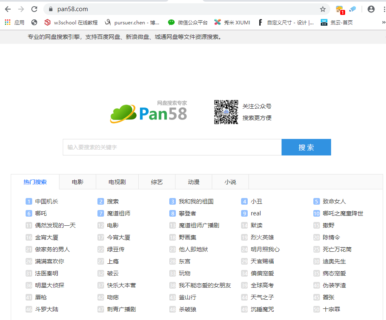Open the pursuer.chen blog bookmark
The image size is (386, 320).
coord(132,22)
